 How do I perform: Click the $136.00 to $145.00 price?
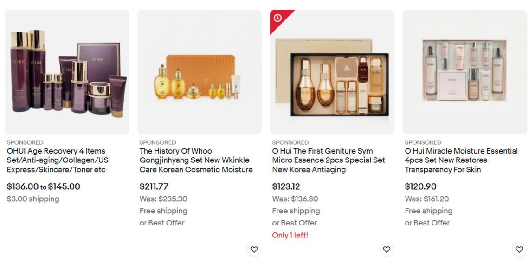tap(44, 186)
